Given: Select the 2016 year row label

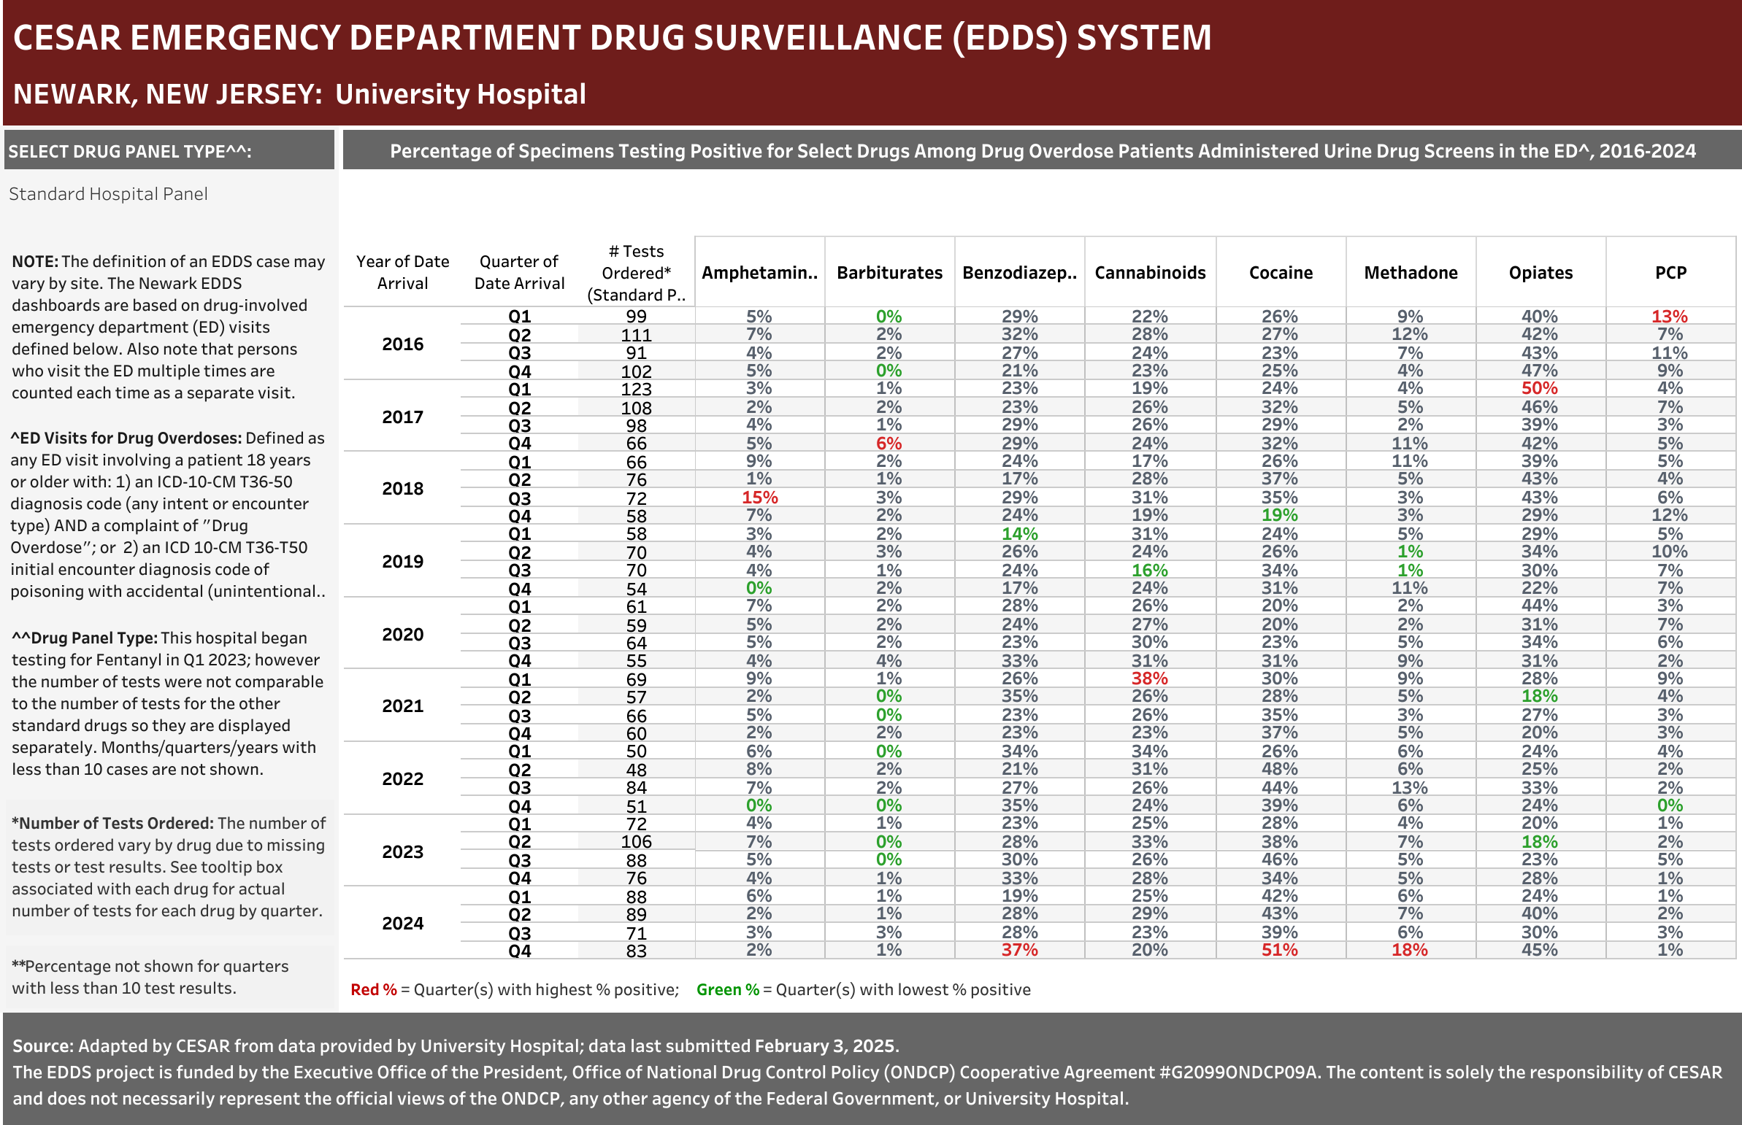Looking at the screenshot, I should [x=402, y=344].
